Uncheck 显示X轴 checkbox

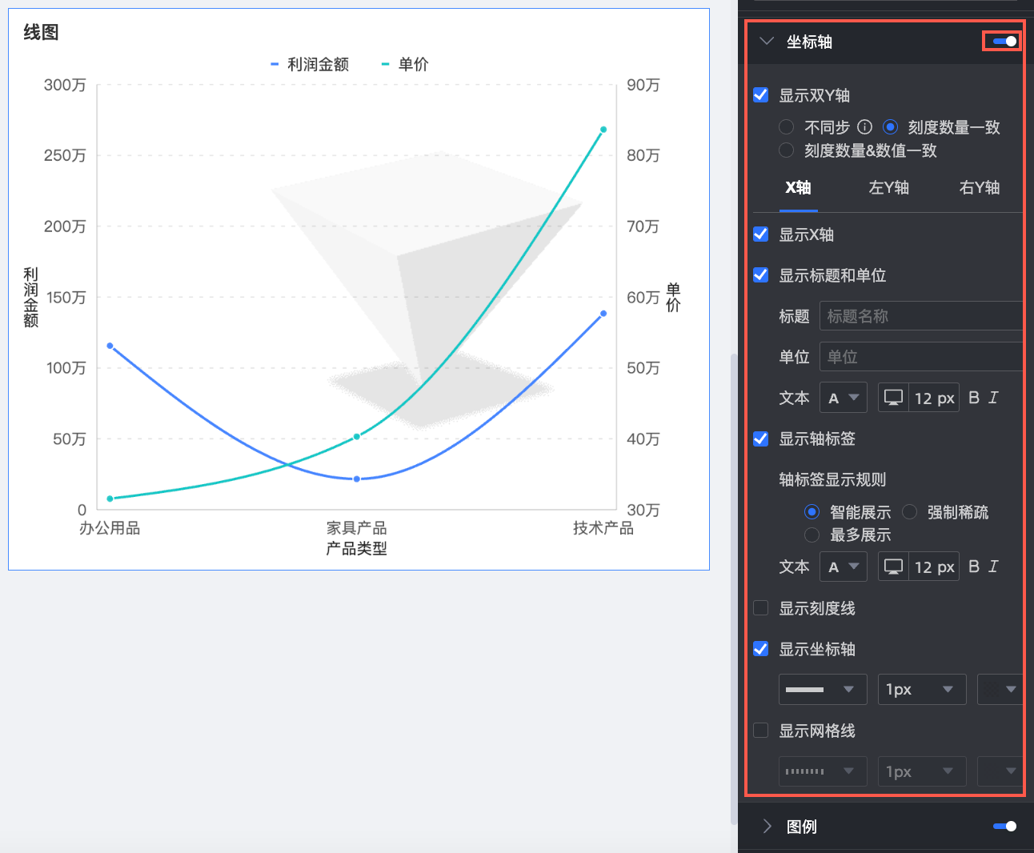(x=761, y=234)
